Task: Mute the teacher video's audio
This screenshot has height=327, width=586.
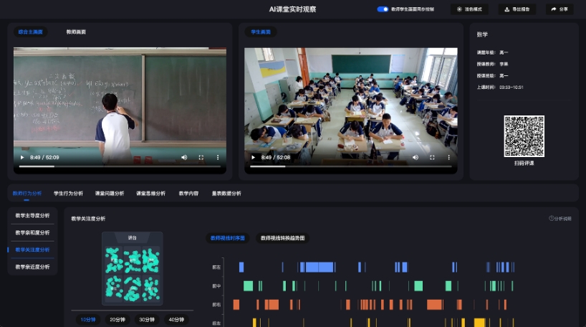Action: (x=184, y=157)
